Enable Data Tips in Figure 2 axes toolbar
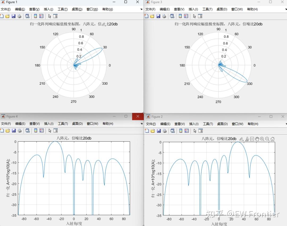This screenshot has width=287, height=226. point(252,139)
